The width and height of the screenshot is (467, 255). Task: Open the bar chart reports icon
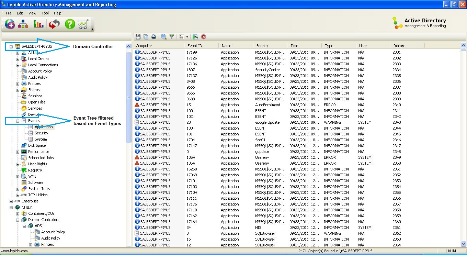point(38,24)
